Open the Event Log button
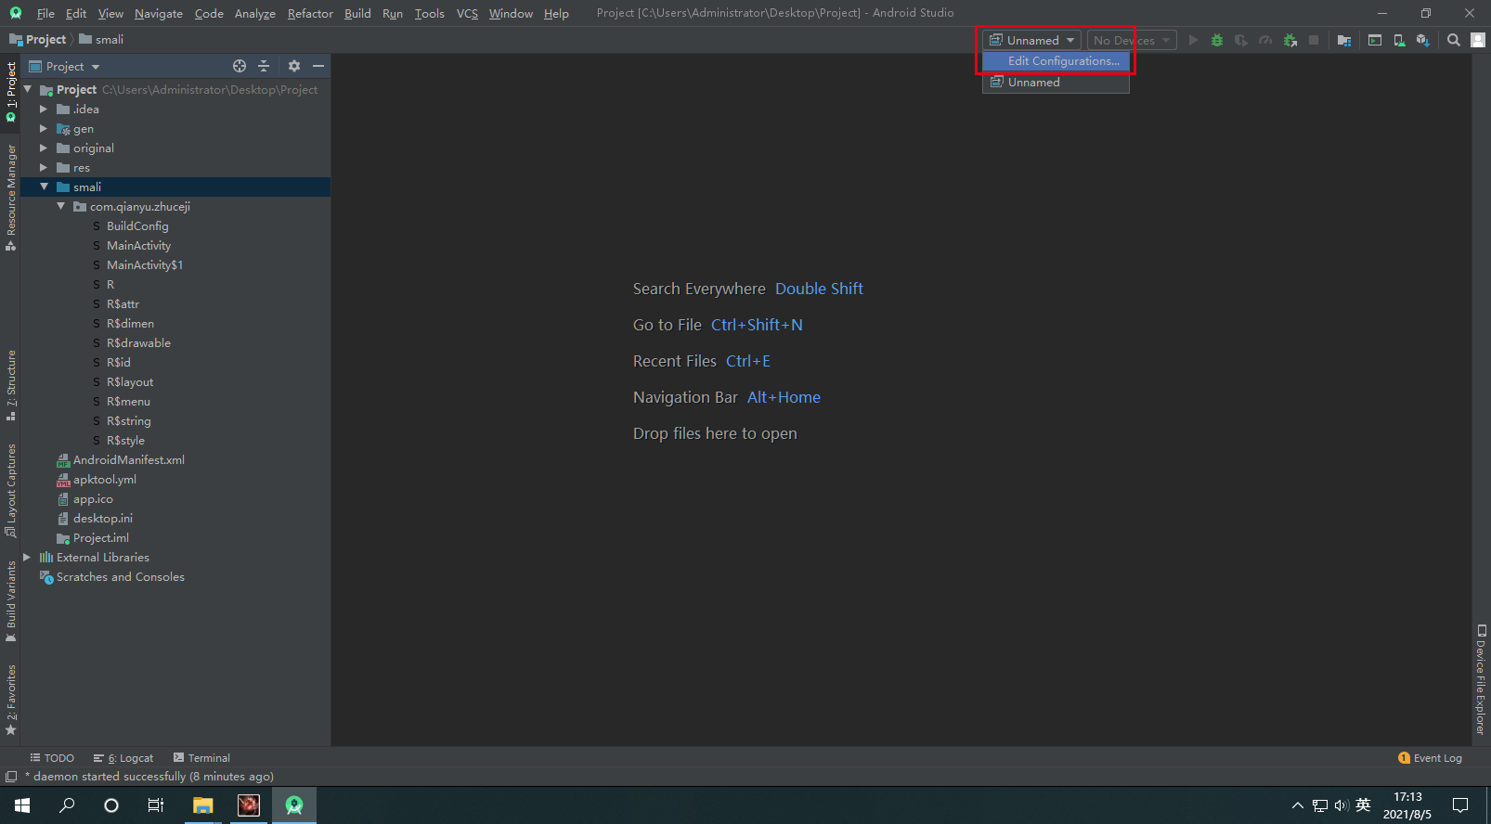Image resolution: width=1491 pixels, height=824 pixels. (x=1430, y=758)
